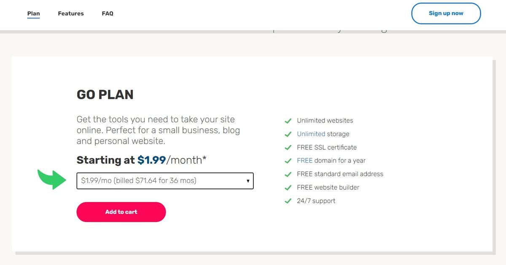This screenshot has width=506, height=265.
Task: Click the $1.99 price in the Starting at line
Action: (150, 160)
